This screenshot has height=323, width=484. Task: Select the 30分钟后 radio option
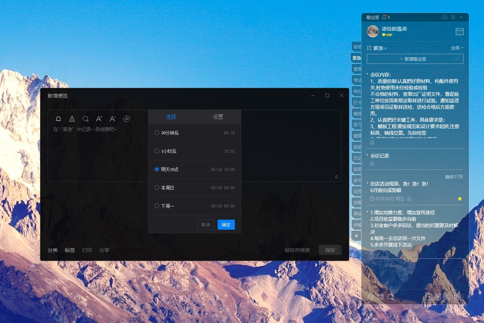(157, 133)
